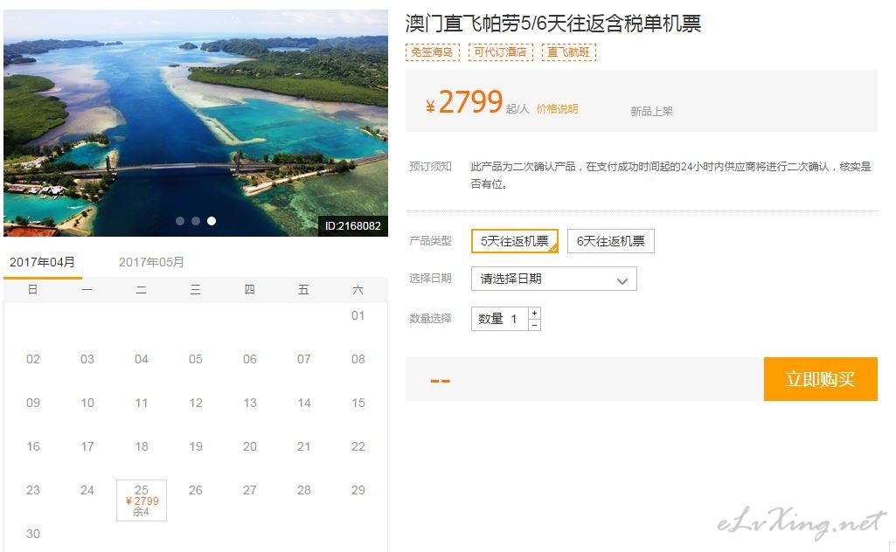Click the 可代订酒店 tag
Viewport: 896px width, 552px height.
[x=501, y=52]
